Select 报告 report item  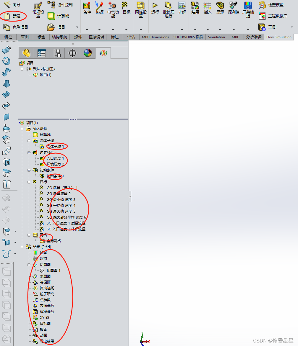click(43, 329)
